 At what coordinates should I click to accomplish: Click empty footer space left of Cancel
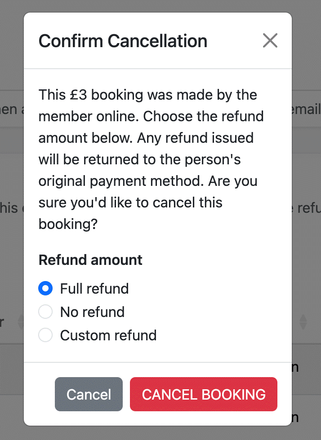click(40, 394)
